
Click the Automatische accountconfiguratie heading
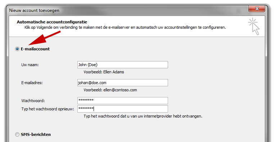click(52, 22)
